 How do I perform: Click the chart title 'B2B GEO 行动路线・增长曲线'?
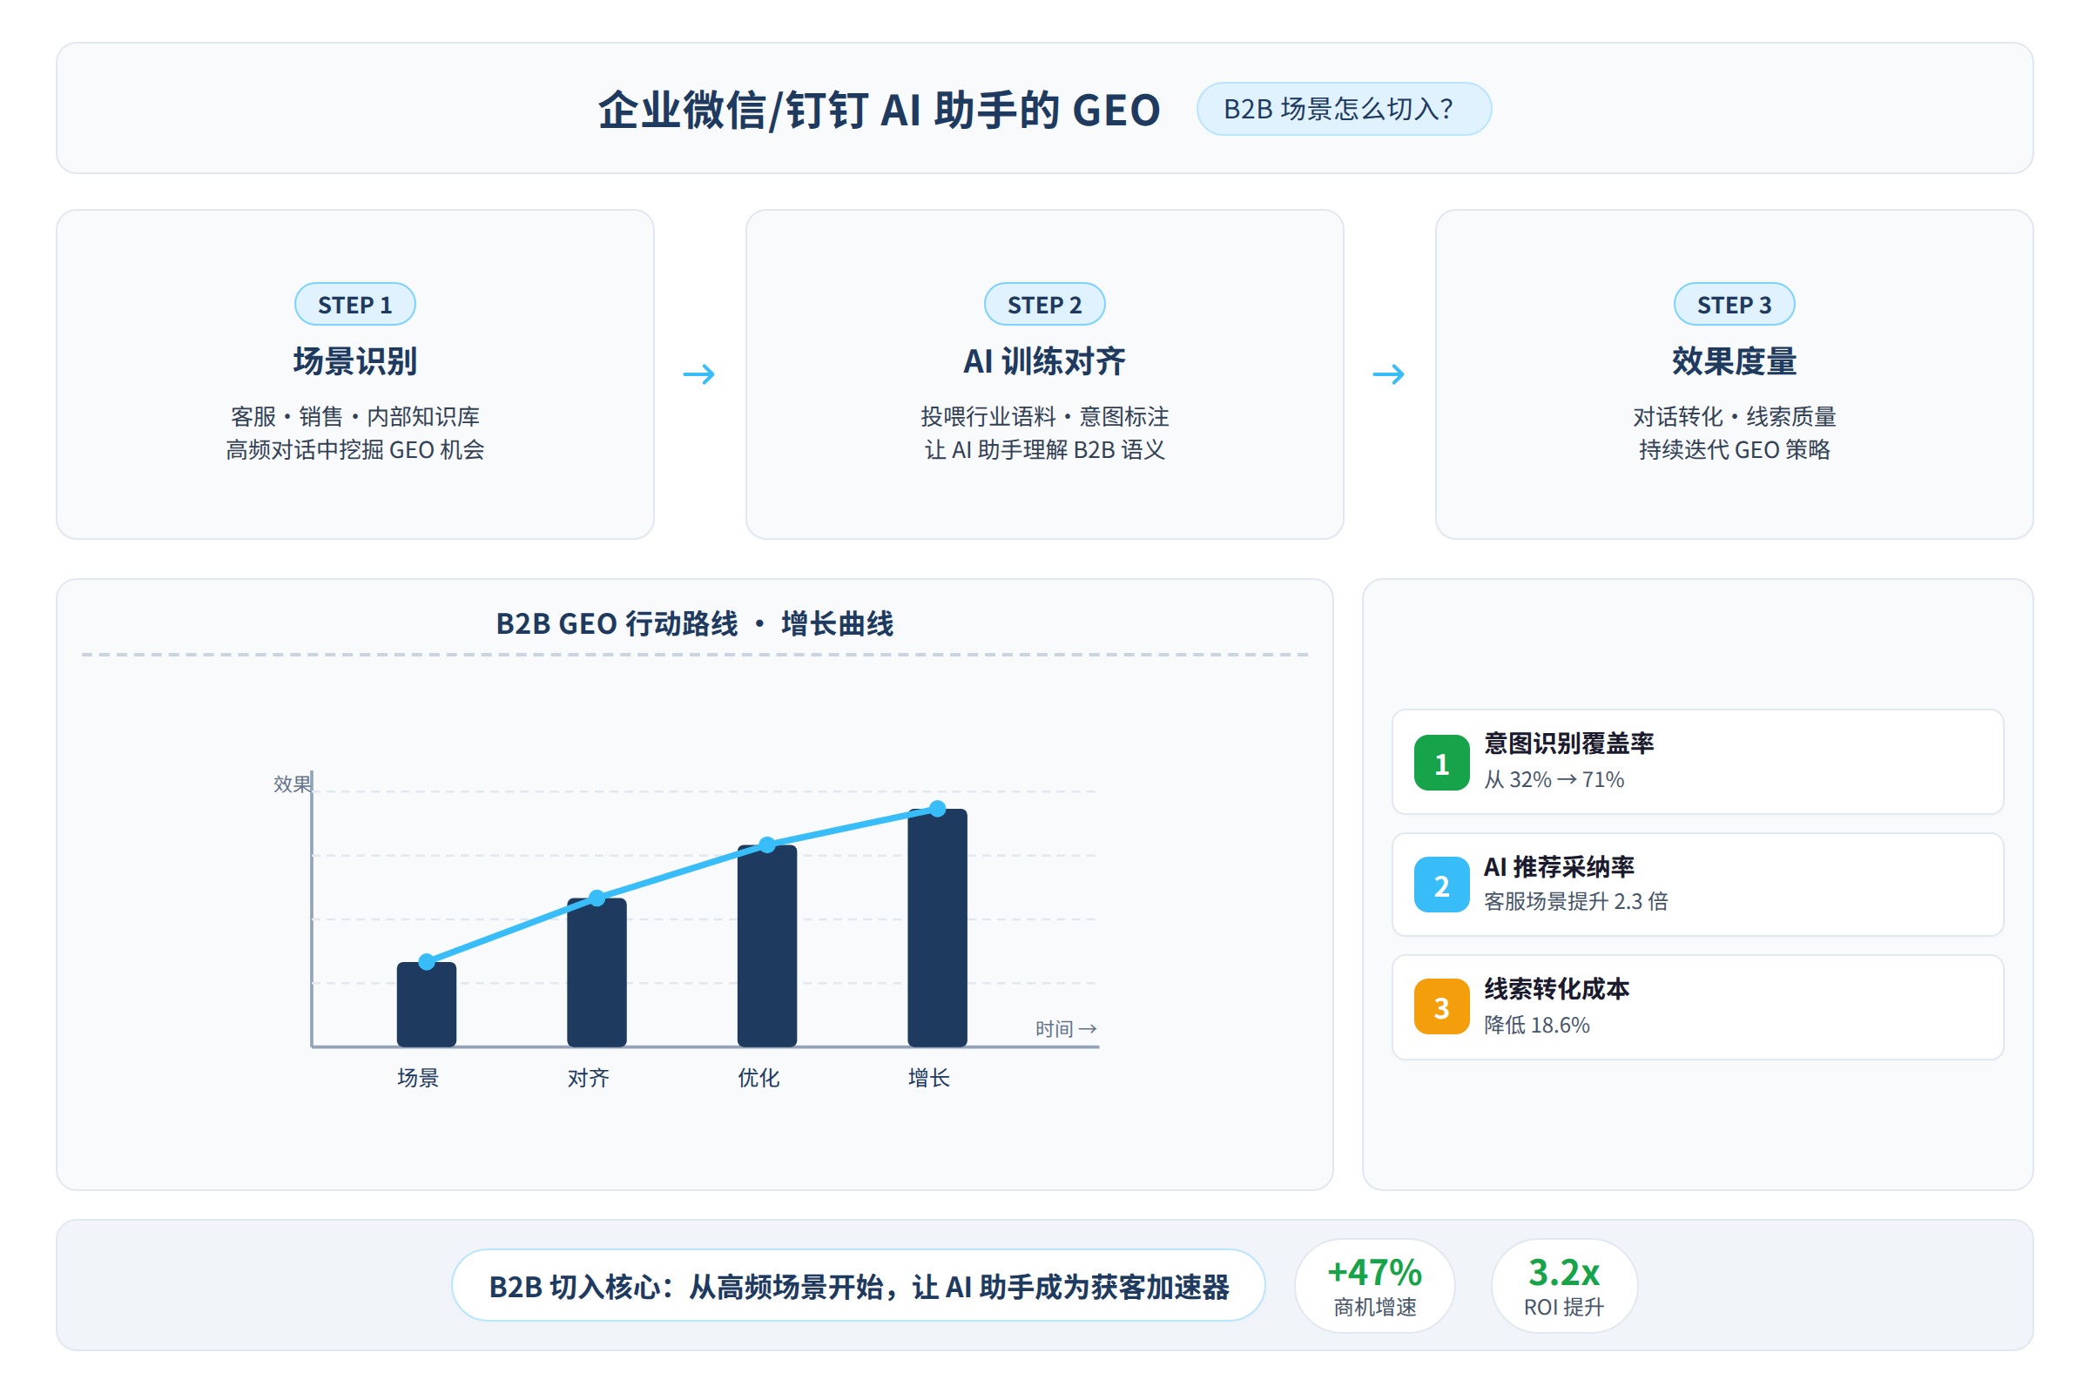point(695,623)
